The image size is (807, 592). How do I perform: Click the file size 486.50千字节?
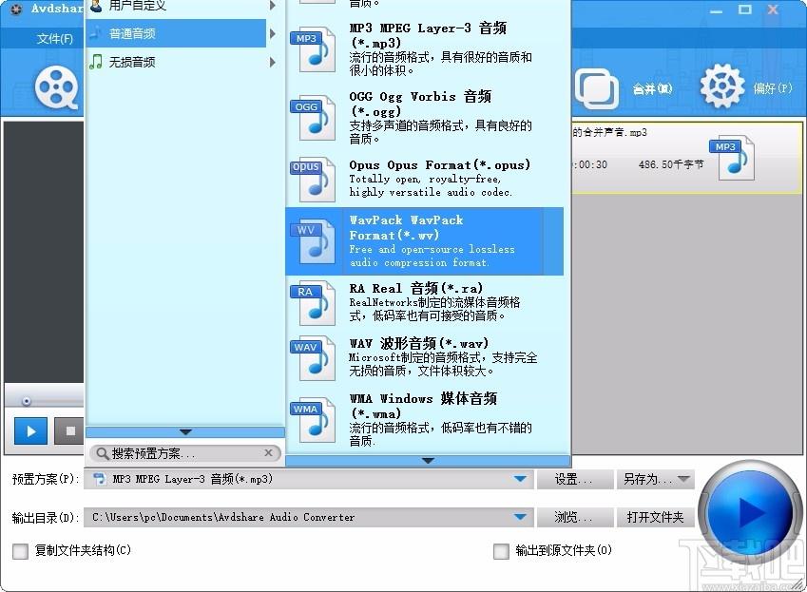[671, 164]
